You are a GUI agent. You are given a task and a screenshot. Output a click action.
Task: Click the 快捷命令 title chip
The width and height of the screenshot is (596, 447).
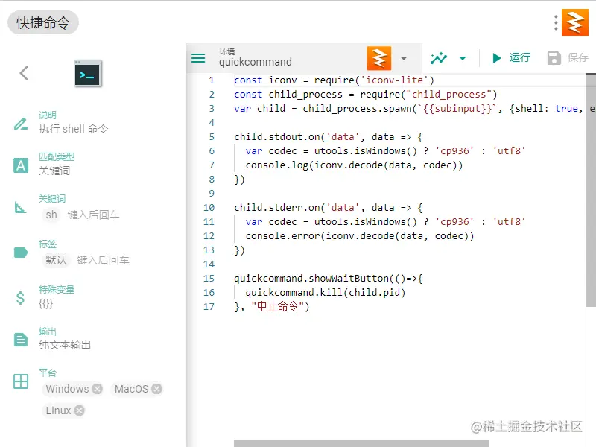click(x=43, y=23)
